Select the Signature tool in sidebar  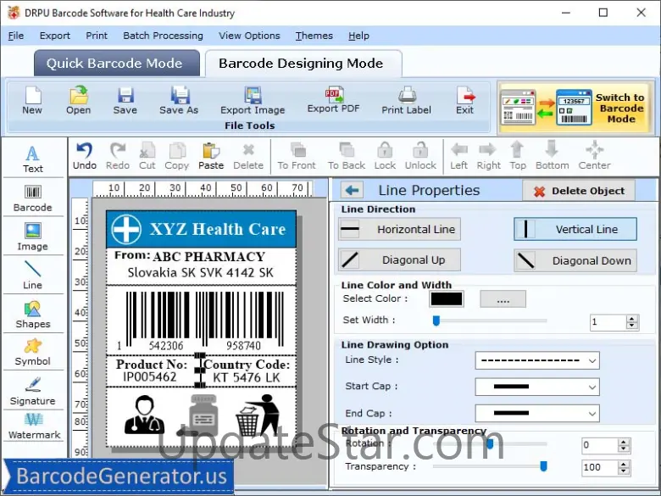(33, 392)
